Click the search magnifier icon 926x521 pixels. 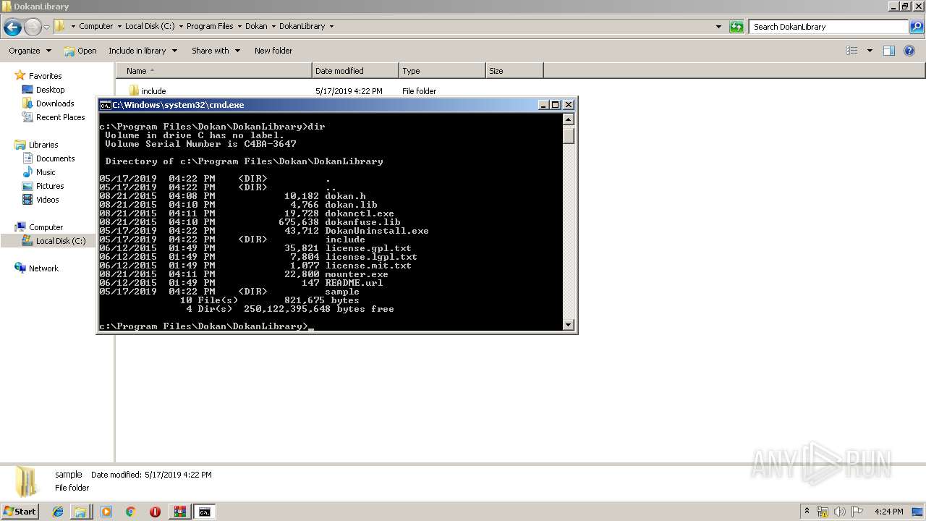click(x=917, y=27)
